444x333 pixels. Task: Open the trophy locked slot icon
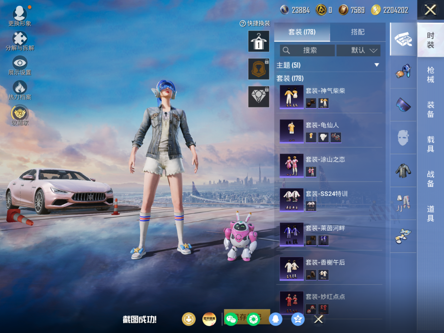(259, 69)
